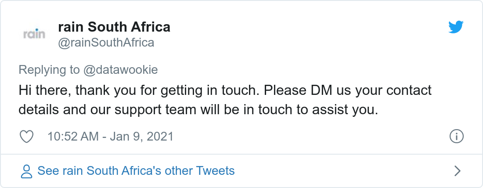This screenshot has width=483, height=188.
Task: Click the word "Tweets" in footer link
Action: point(215,170)
